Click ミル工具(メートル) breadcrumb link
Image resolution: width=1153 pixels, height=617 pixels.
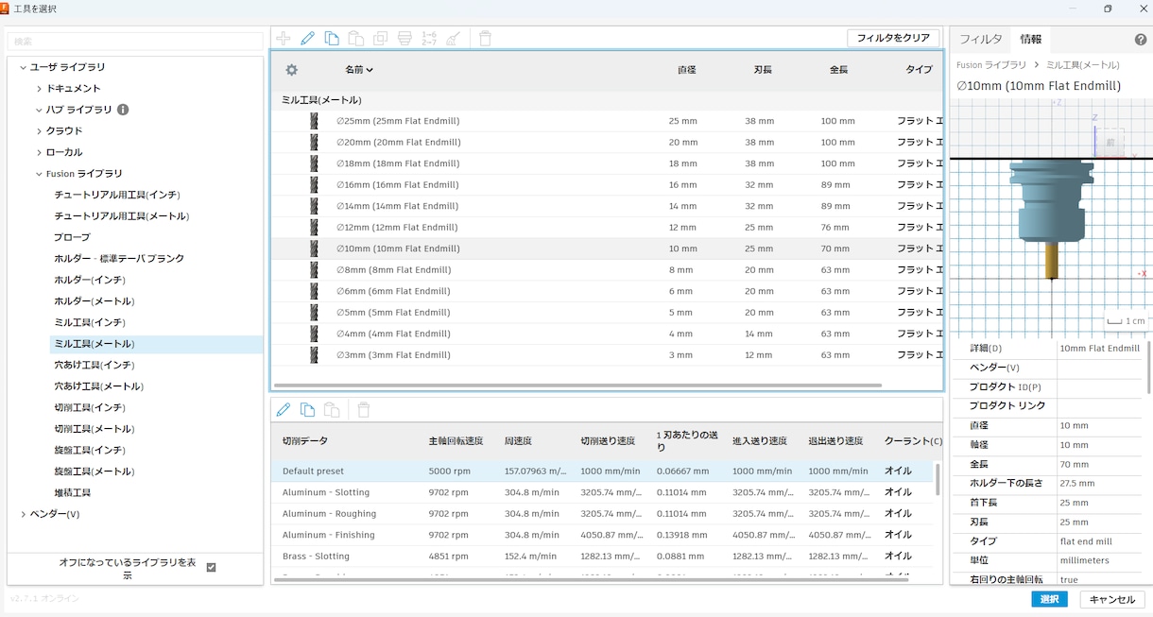click(1082, 65)
